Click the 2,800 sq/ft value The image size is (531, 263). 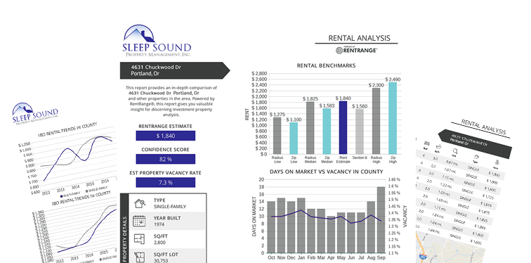(159, 243)
